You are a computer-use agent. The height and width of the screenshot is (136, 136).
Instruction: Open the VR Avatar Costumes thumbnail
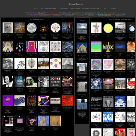pyautogui.click(x=96, y=28)
